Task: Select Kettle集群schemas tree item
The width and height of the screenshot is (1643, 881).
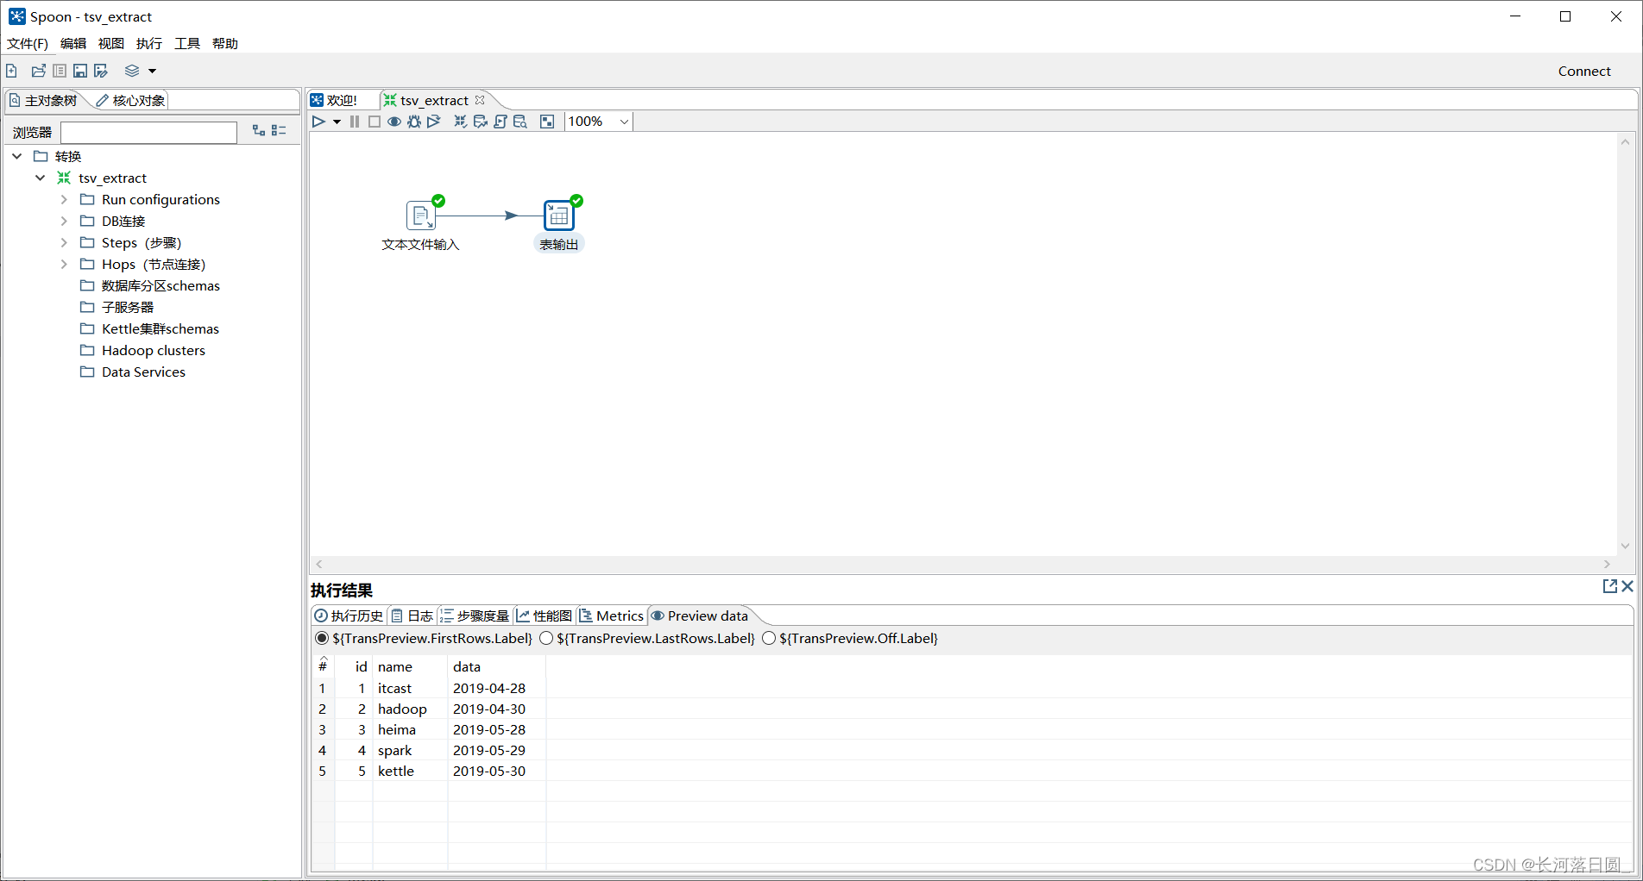Action: click(161, 328)
